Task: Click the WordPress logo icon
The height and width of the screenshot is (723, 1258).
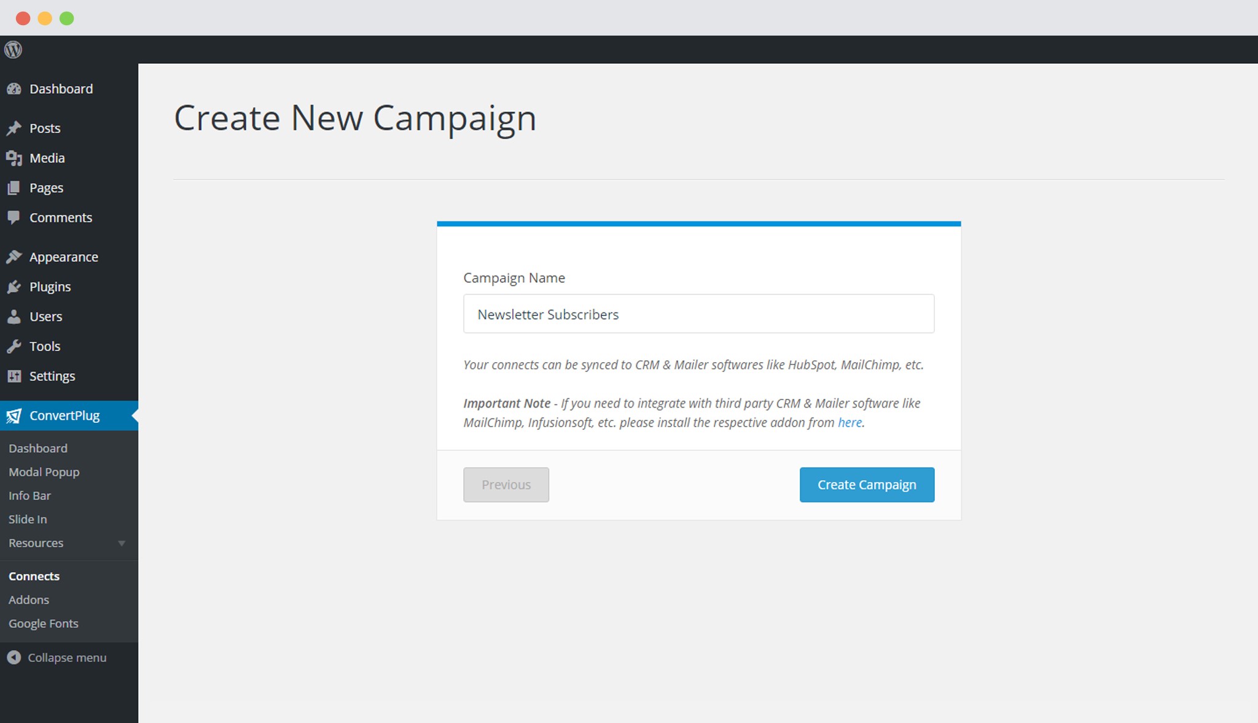Action: tap(13, 50)
